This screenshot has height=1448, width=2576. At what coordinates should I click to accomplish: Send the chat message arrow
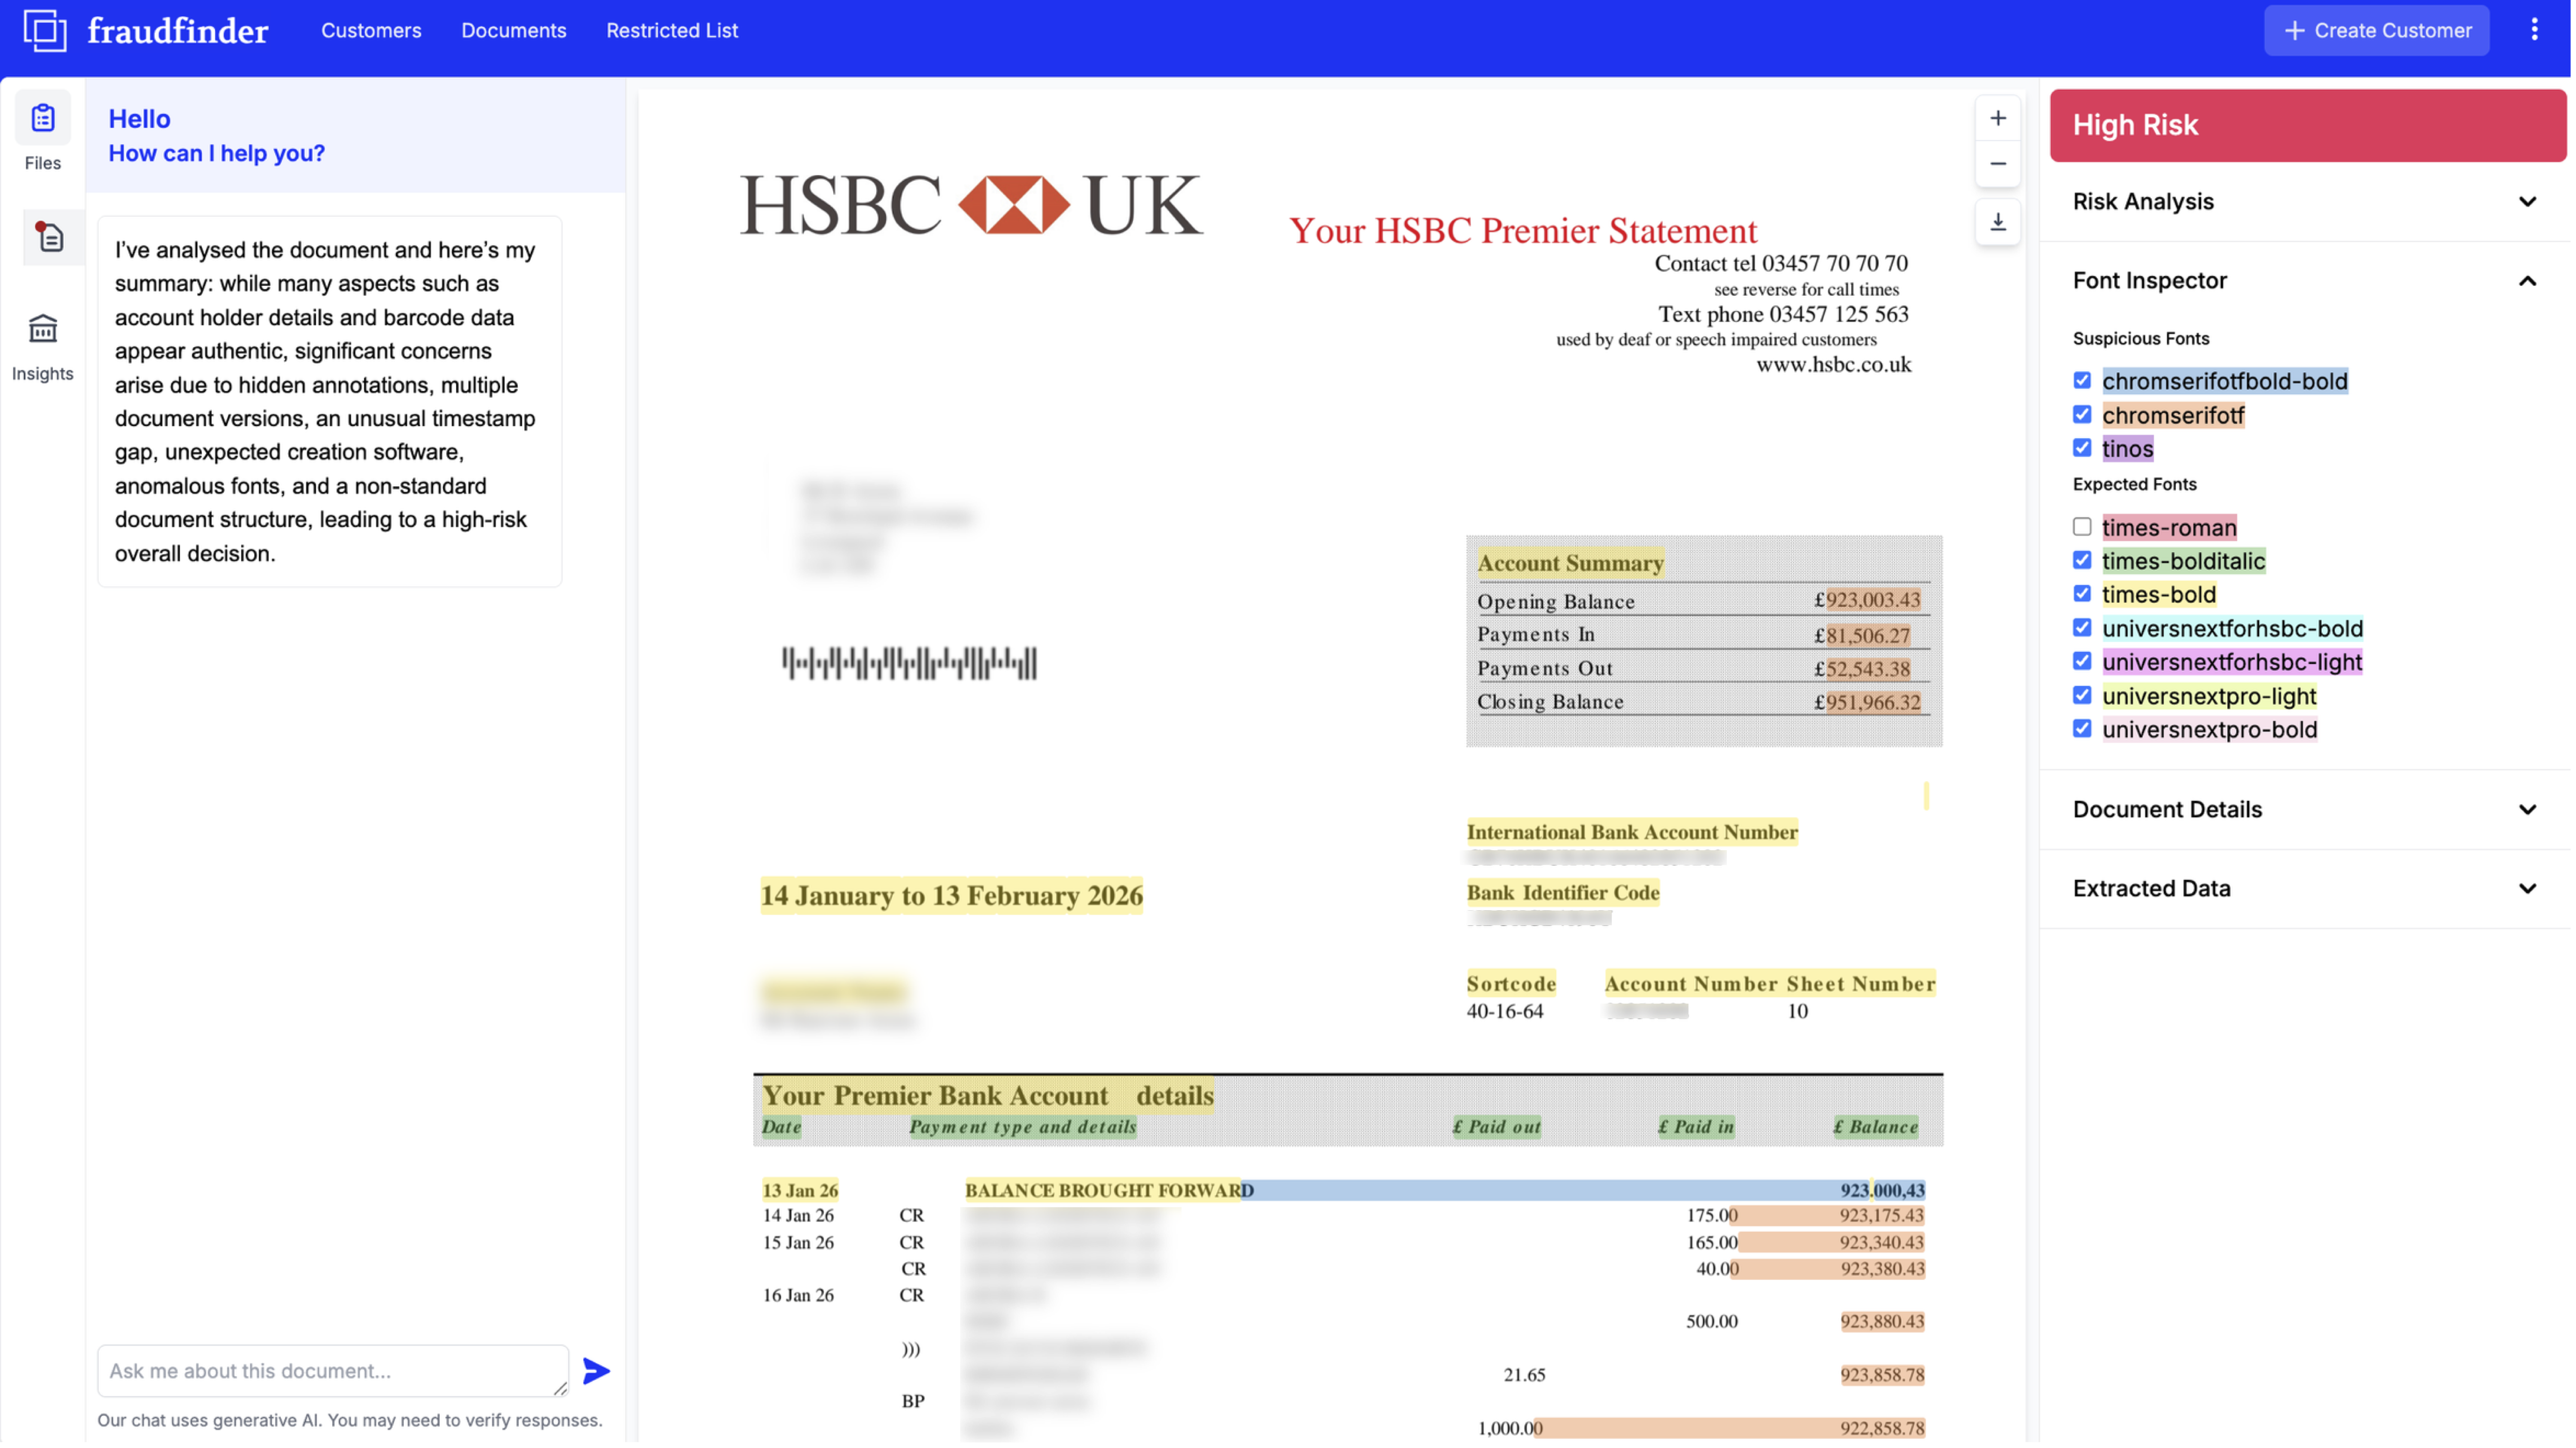[596, 1371]
